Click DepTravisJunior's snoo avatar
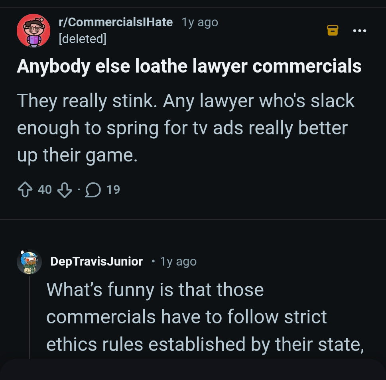386x380 pixels. tap(29, 262)
